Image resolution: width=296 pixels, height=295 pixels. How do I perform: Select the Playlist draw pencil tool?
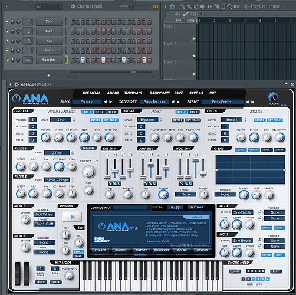click(x=183, y=6)
